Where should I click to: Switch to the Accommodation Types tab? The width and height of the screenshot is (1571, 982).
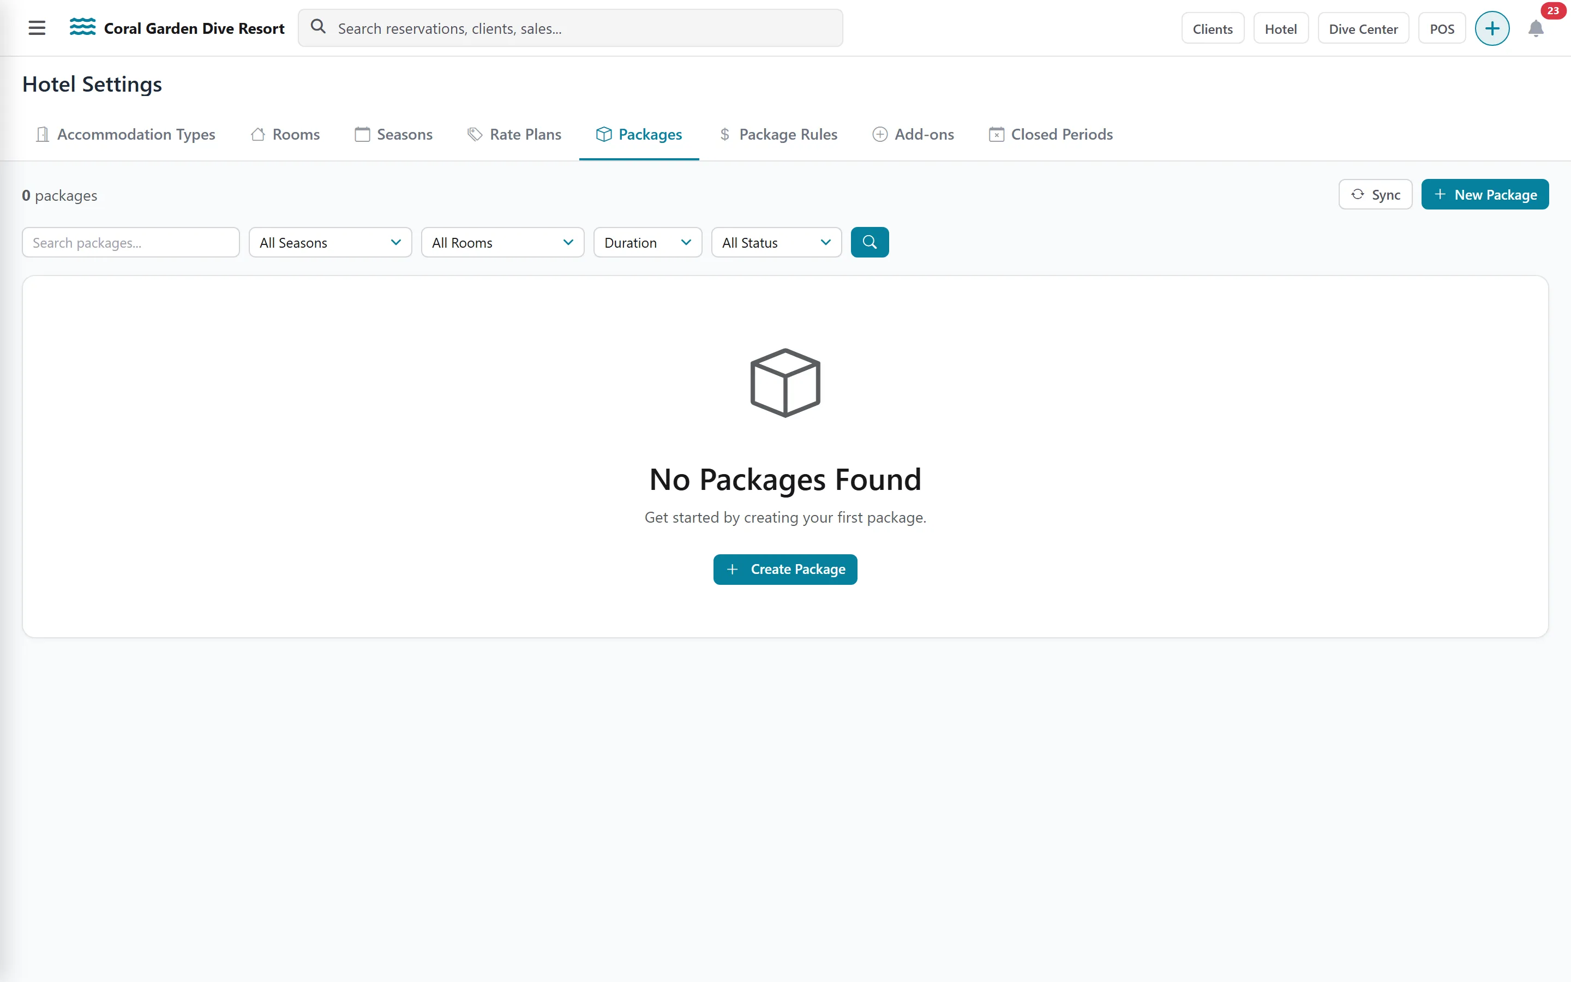pos(125,134)
